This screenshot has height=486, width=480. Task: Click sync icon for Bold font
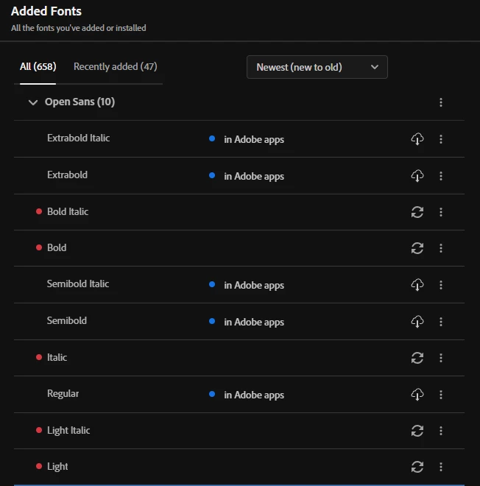coord(417,248)
